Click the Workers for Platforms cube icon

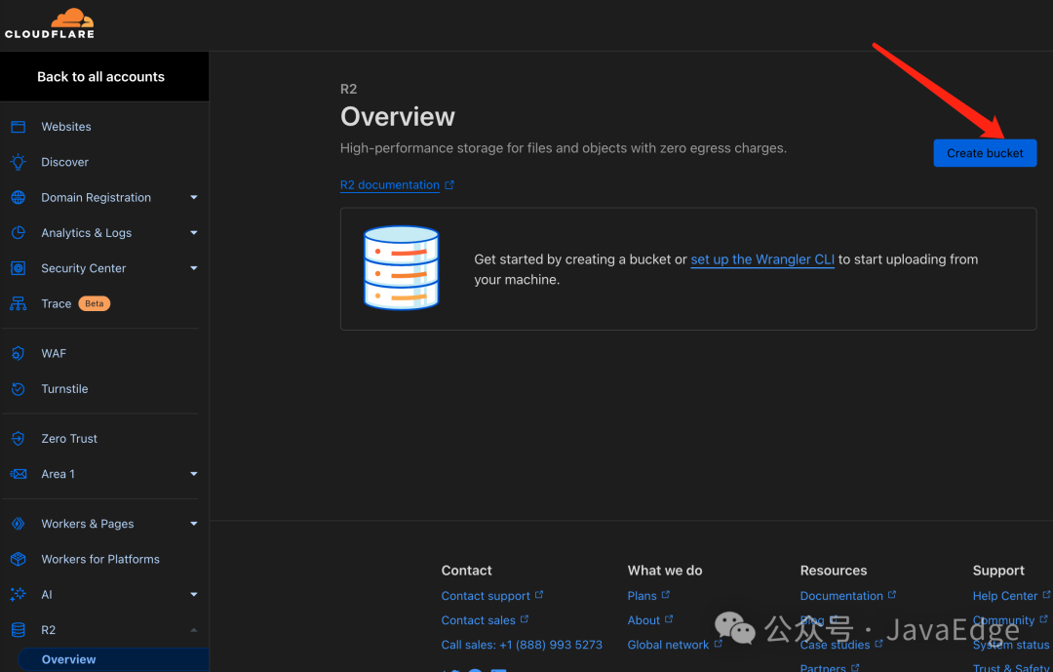point(19,559)
